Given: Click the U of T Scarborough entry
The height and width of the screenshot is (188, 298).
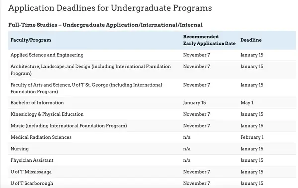Looking at the screenshot, I should click(32, 183).
